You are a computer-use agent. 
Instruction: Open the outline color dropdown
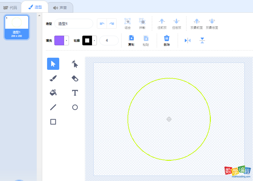94,40
